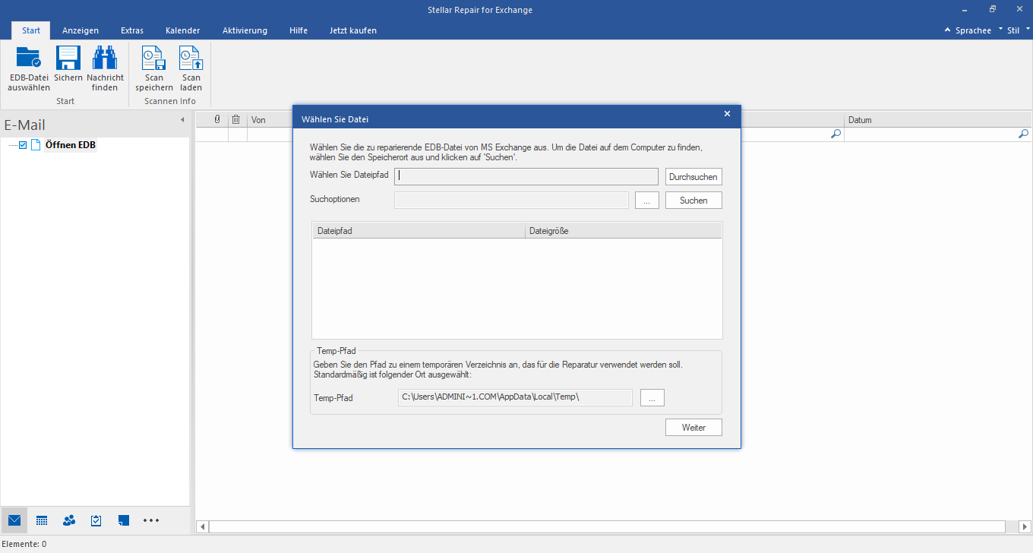Screen dimensions: 1033x553
Task: Open the calendar view in bottom bar
Action: tap(42, 520)
